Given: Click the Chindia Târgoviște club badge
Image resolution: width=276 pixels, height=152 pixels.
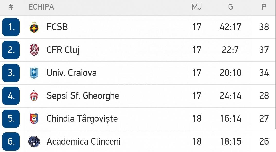Looking at the screenshot, I should pos(34,119).
